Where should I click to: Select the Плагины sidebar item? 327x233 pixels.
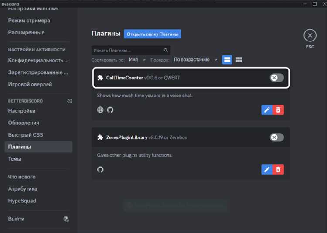pyautogui.click(x=38, y=147)
